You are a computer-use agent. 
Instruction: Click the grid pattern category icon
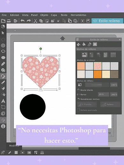[113, 55]
